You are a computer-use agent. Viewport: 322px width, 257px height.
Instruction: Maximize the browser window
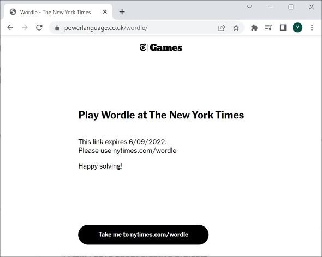[x=291, y=7]
